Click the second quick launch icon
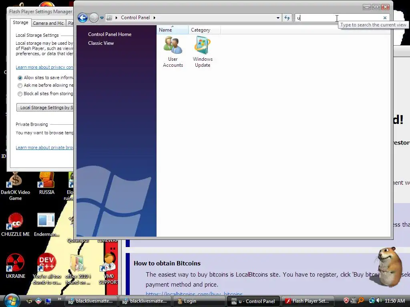Viewport: 410px width, 307px height. [38, 301]
